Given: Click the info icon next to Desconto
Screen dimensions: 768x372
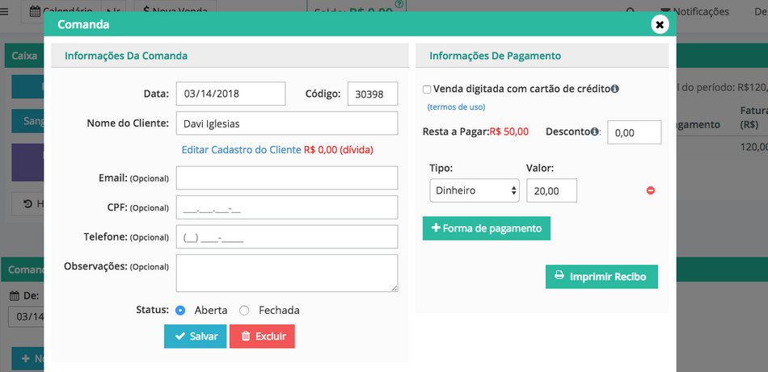Looking at the screenshot, I should (x=595, y=132).
